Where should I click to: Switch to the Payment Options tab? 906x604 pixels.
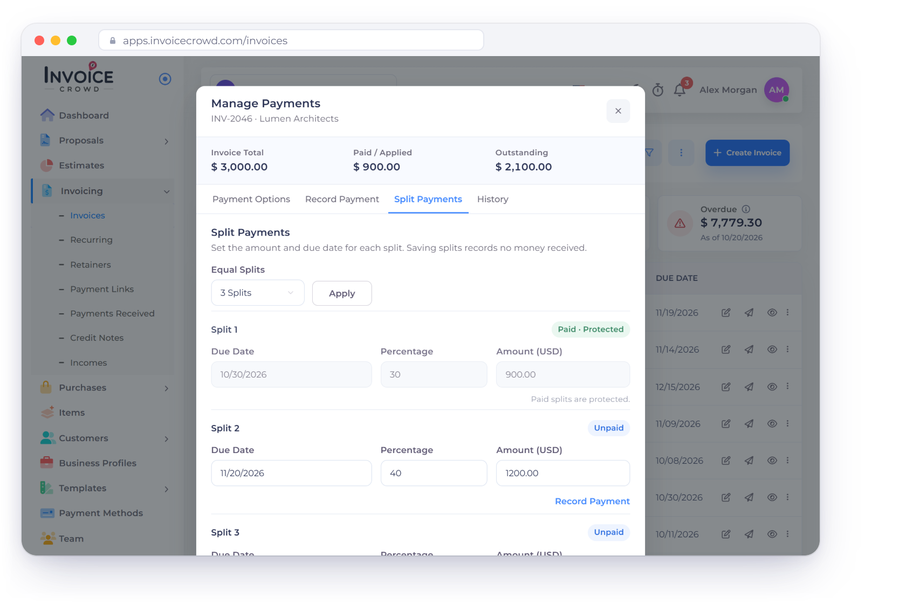click(x=251, y=199)
